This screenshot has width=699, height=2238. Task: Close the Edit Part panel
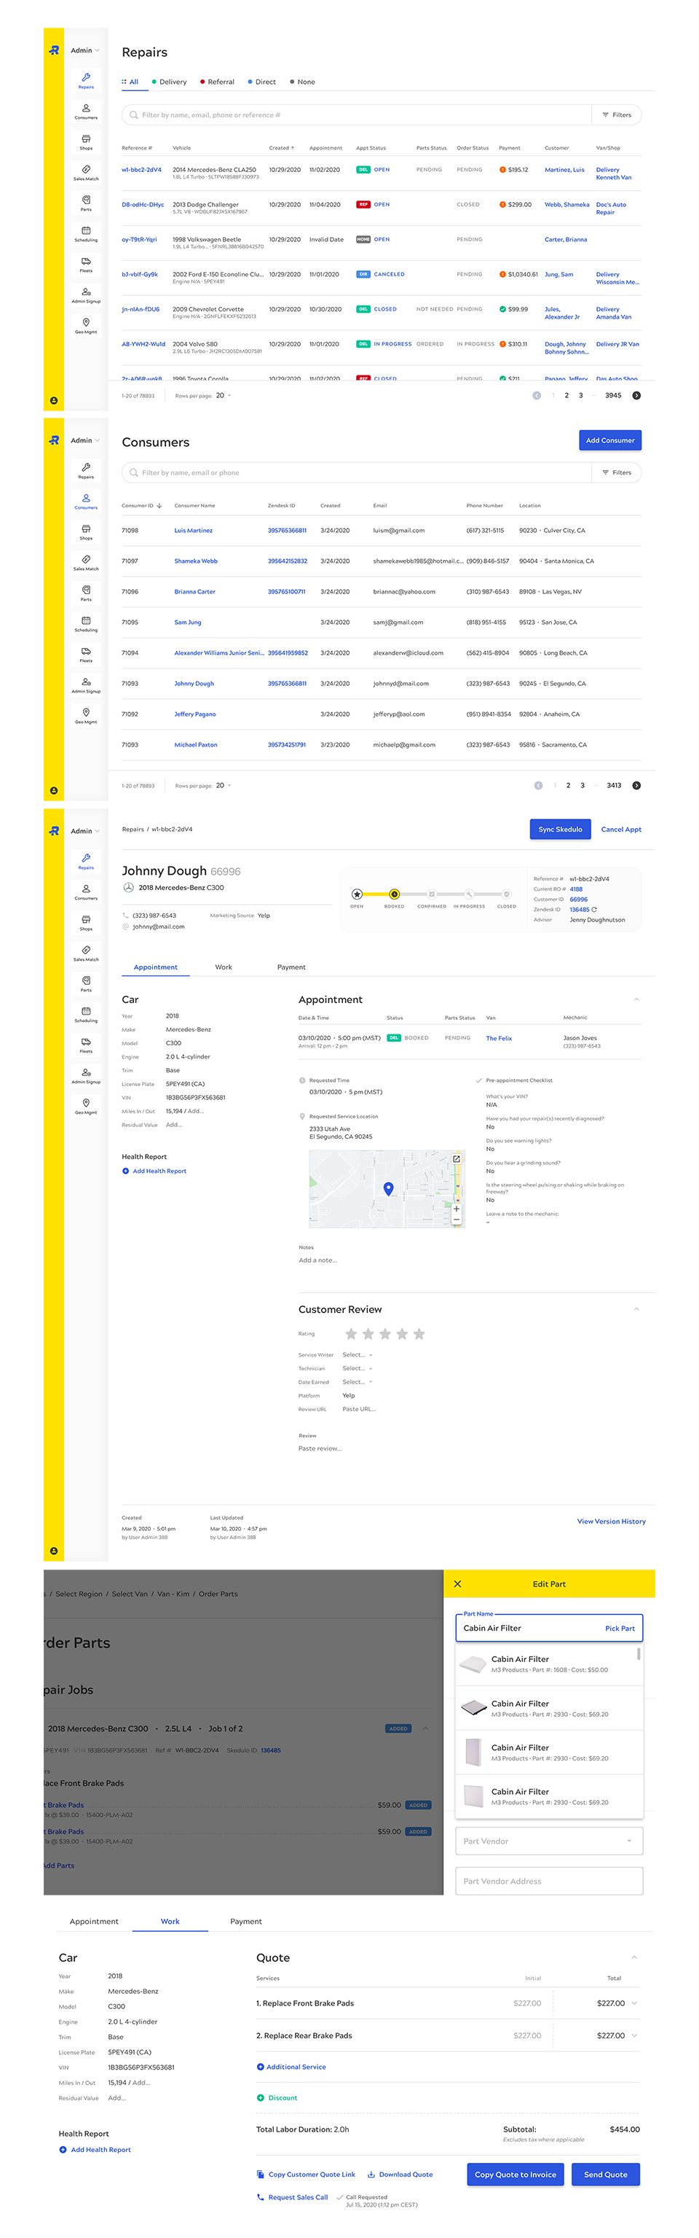point(457,1584)
